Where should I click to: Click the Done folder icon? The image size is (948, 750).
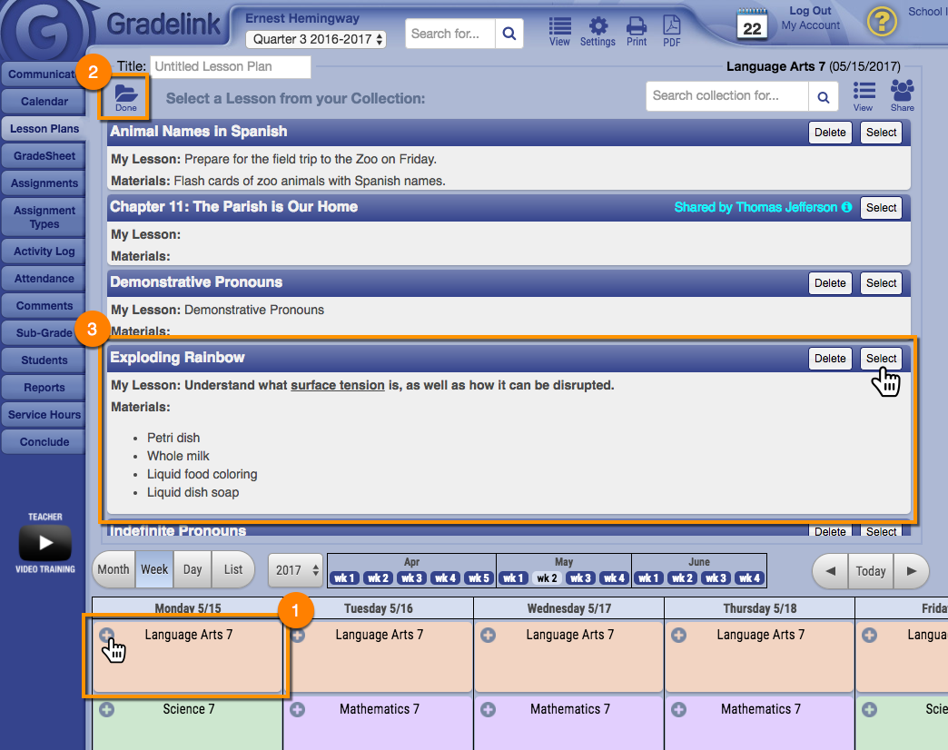[125, 96]
